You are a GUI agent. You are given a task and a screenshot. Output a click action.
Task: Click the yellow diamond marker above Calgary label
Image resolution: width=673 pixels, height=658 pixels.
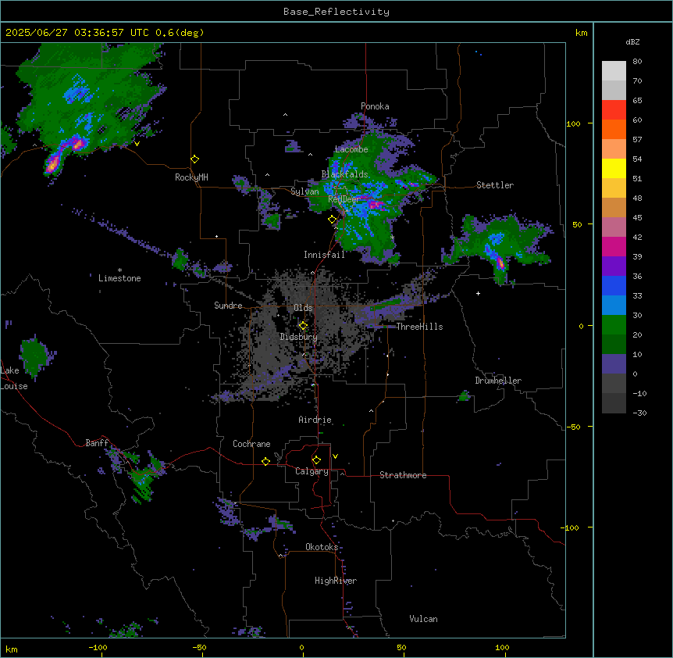coord(316,460)
